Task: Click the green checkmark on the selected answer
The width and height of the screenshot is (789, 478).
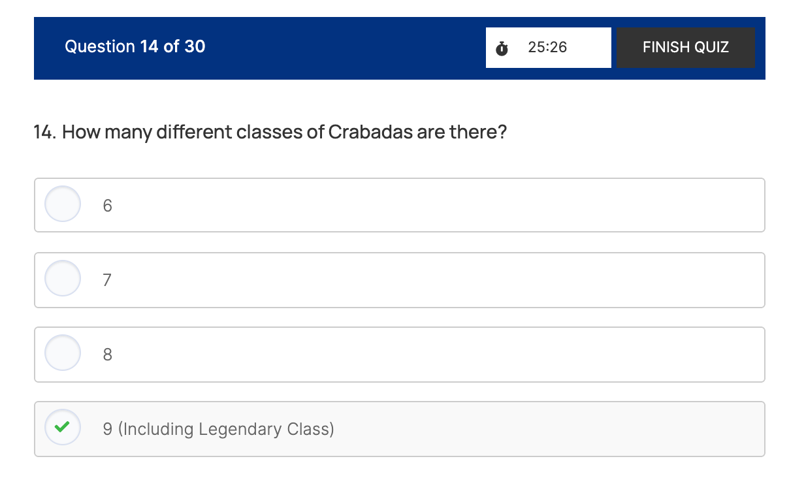Action: point(62,428)
